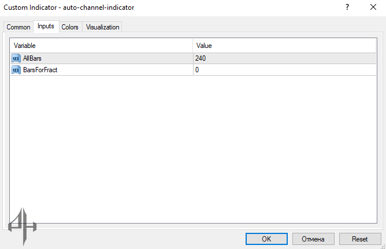Select the BarsForFract variable name
386x249 pixels.
[40, 69]
